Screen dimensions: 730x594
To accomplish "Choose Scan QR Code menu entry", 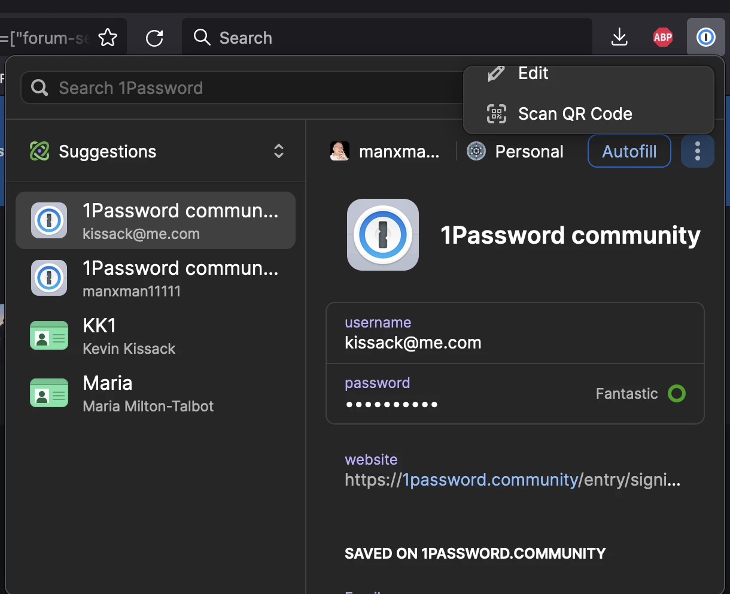I will click(589, 114).
